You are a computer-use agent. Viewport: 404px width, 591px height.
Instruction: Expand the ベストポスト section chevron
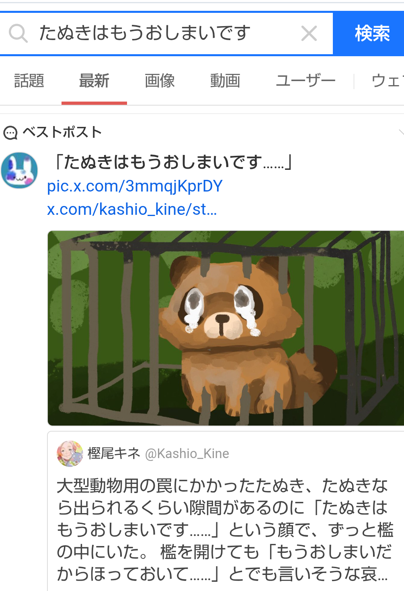tap(401, 132)
